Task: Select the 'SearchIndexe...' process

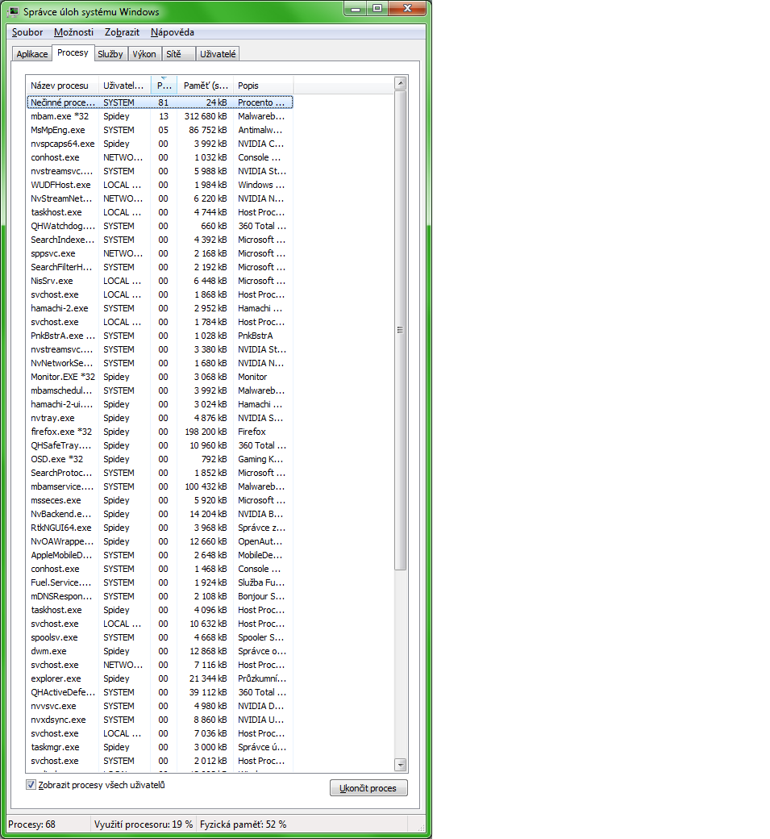Action: coord(160,240)
